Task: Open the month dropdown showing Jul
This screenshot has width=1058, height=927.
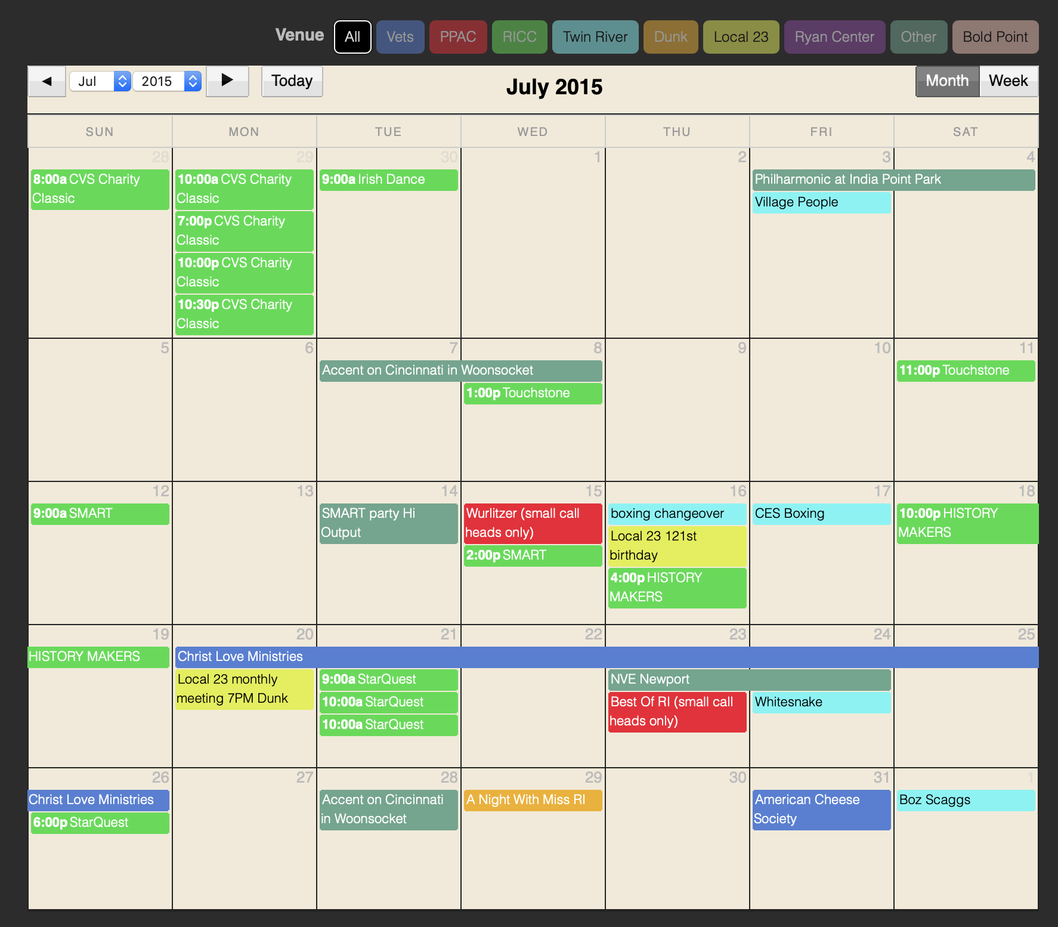Action: (100, 81)
